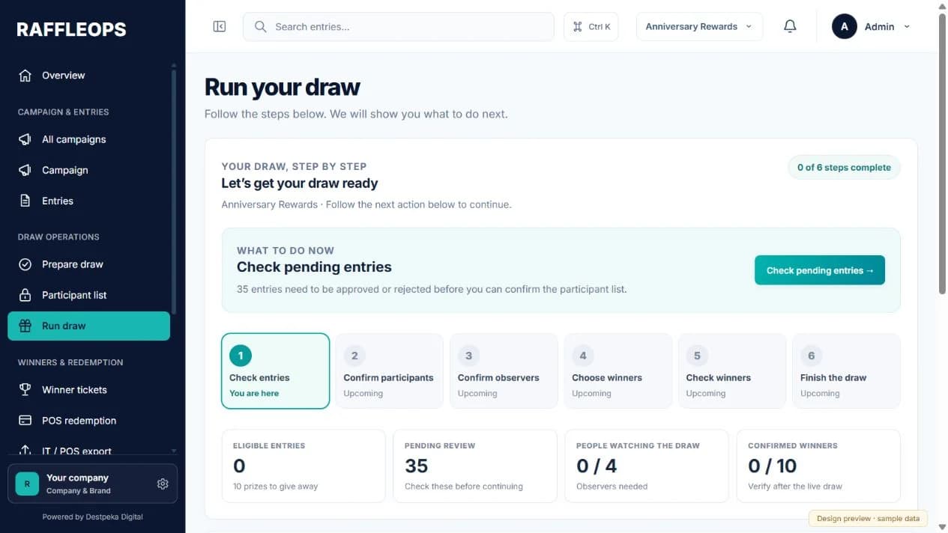Screen dimensions: 948x533
Task: Open POS redemption in sidebar
Action: pyautogui.click(x=89, y=421)
